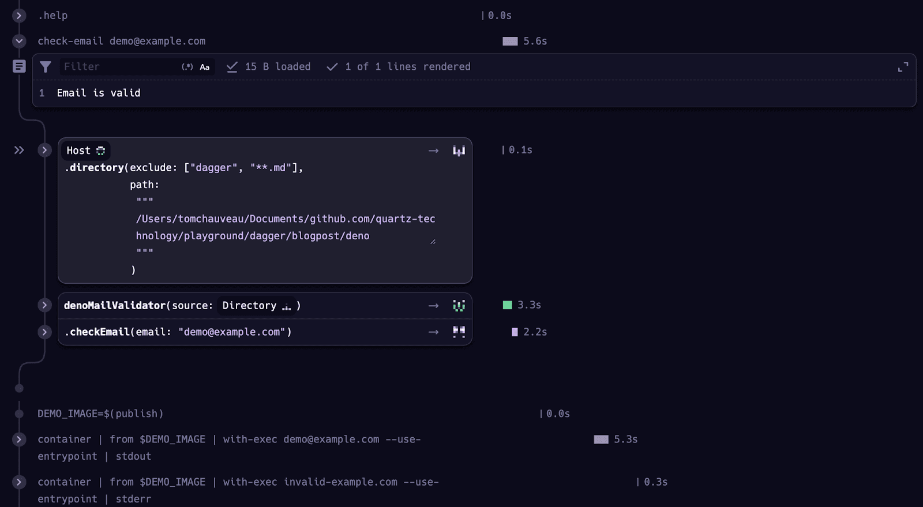Toggle case-sensitive Aa filter option
This screenshot has height=507, width=923.
pos(205,67)
